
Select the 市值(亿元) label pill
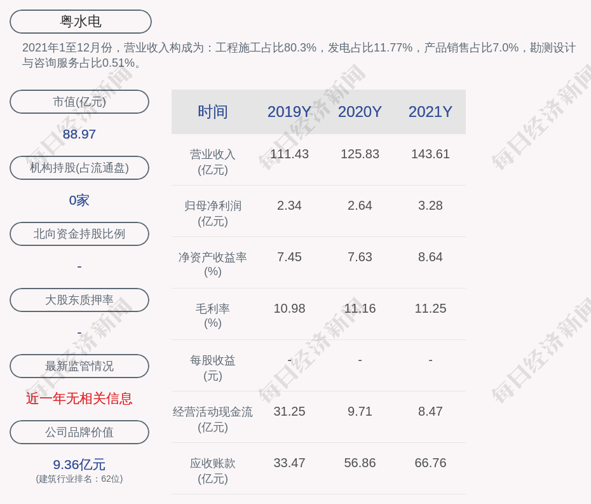pyautogui.click(x=79, y=102)
